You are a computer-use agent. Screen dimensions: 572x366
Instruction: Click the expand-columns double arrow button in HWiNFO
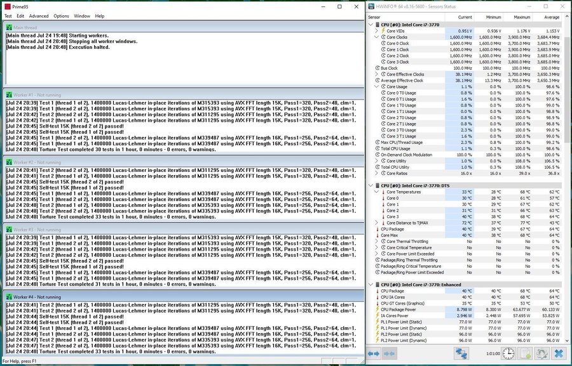click(374, 353)
